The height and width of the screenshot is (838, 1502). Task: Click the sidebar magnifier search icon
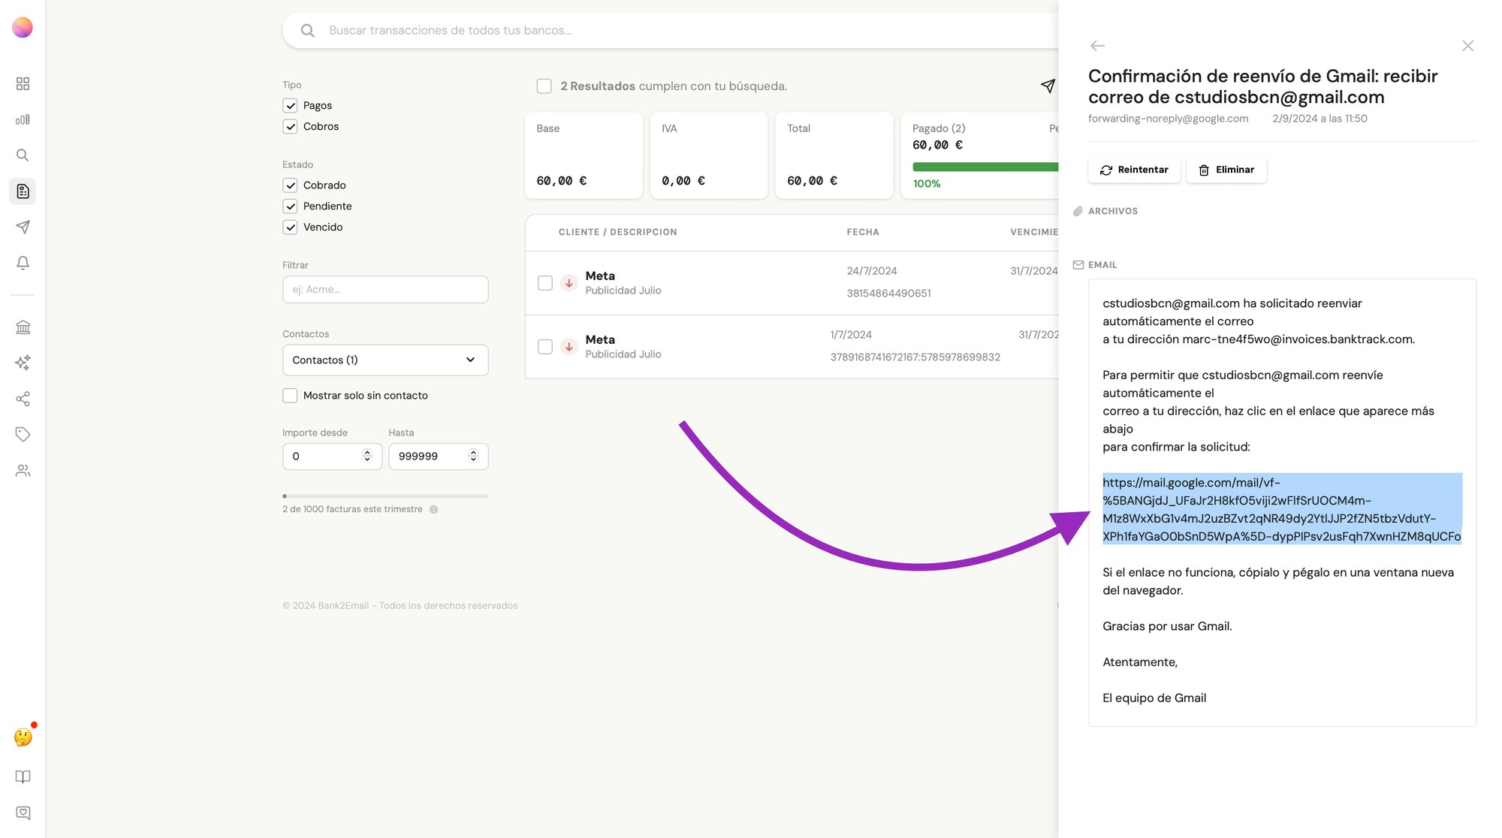coord(23,155)
